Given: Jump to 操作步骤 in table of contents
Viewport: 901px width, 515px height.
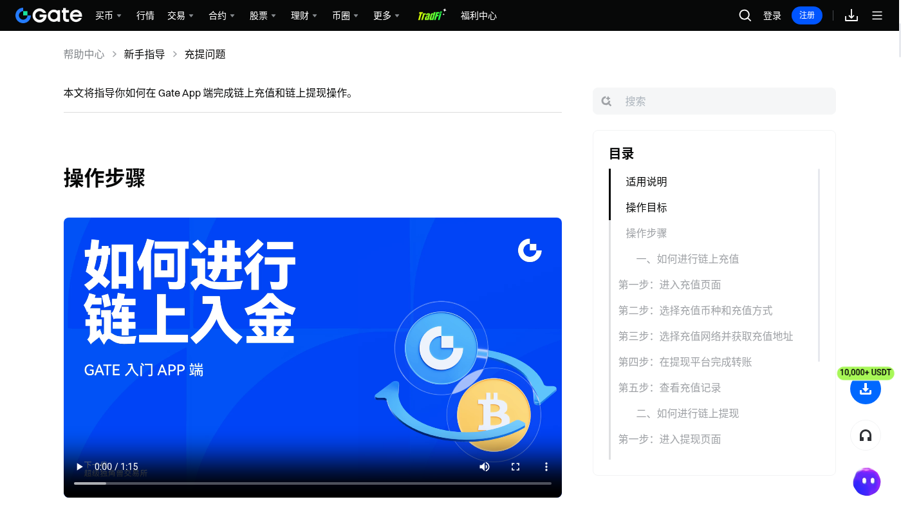Looking at the screenshot, I should point(646,233).
